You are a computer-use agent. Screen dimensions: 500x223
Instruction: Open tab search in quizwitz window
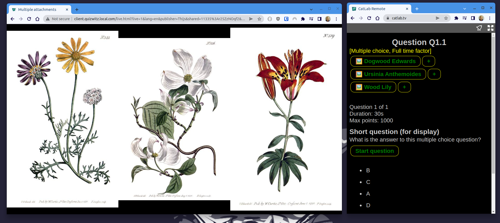pos(311,10)
